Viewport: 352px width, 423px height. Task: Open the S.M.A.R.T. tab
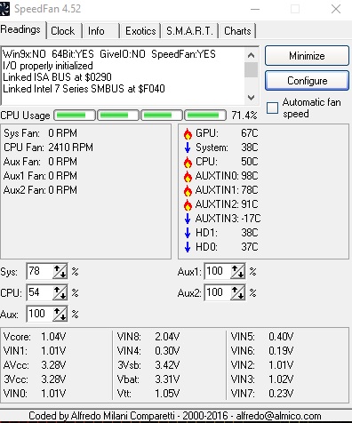(189, 31)
